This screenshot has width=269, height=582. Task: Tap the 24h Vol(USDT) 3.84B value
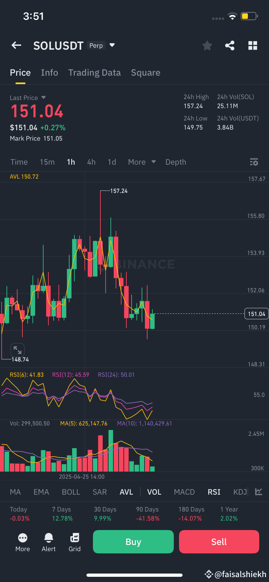coord(225,127)
